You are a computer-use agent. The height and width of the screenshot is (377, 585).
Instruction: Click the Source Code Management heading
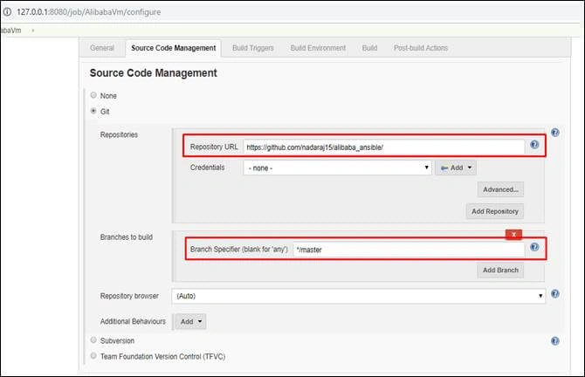tap(154, 72)
